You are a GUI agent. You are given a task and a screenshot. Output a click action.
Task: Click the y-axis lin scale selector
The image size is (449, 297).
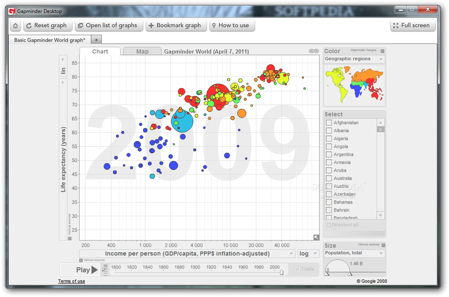[63, 71]
